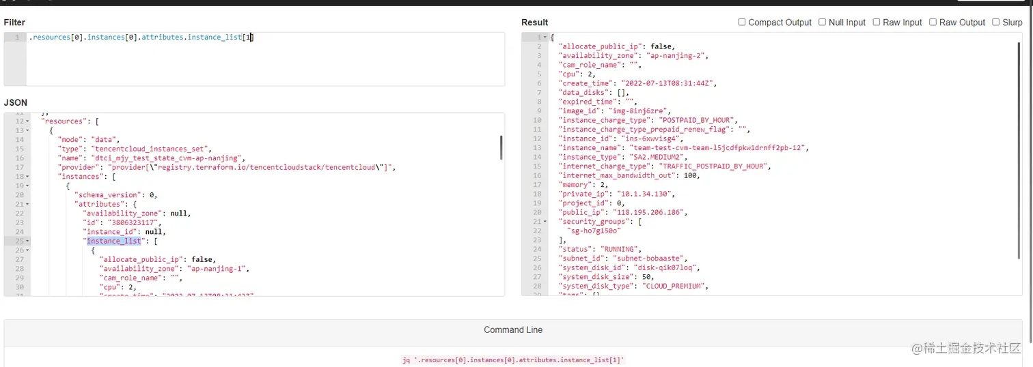Screen dimensions: 1033x367
Task: Fold the object at JSON line 13
Action: click(27, 130)
